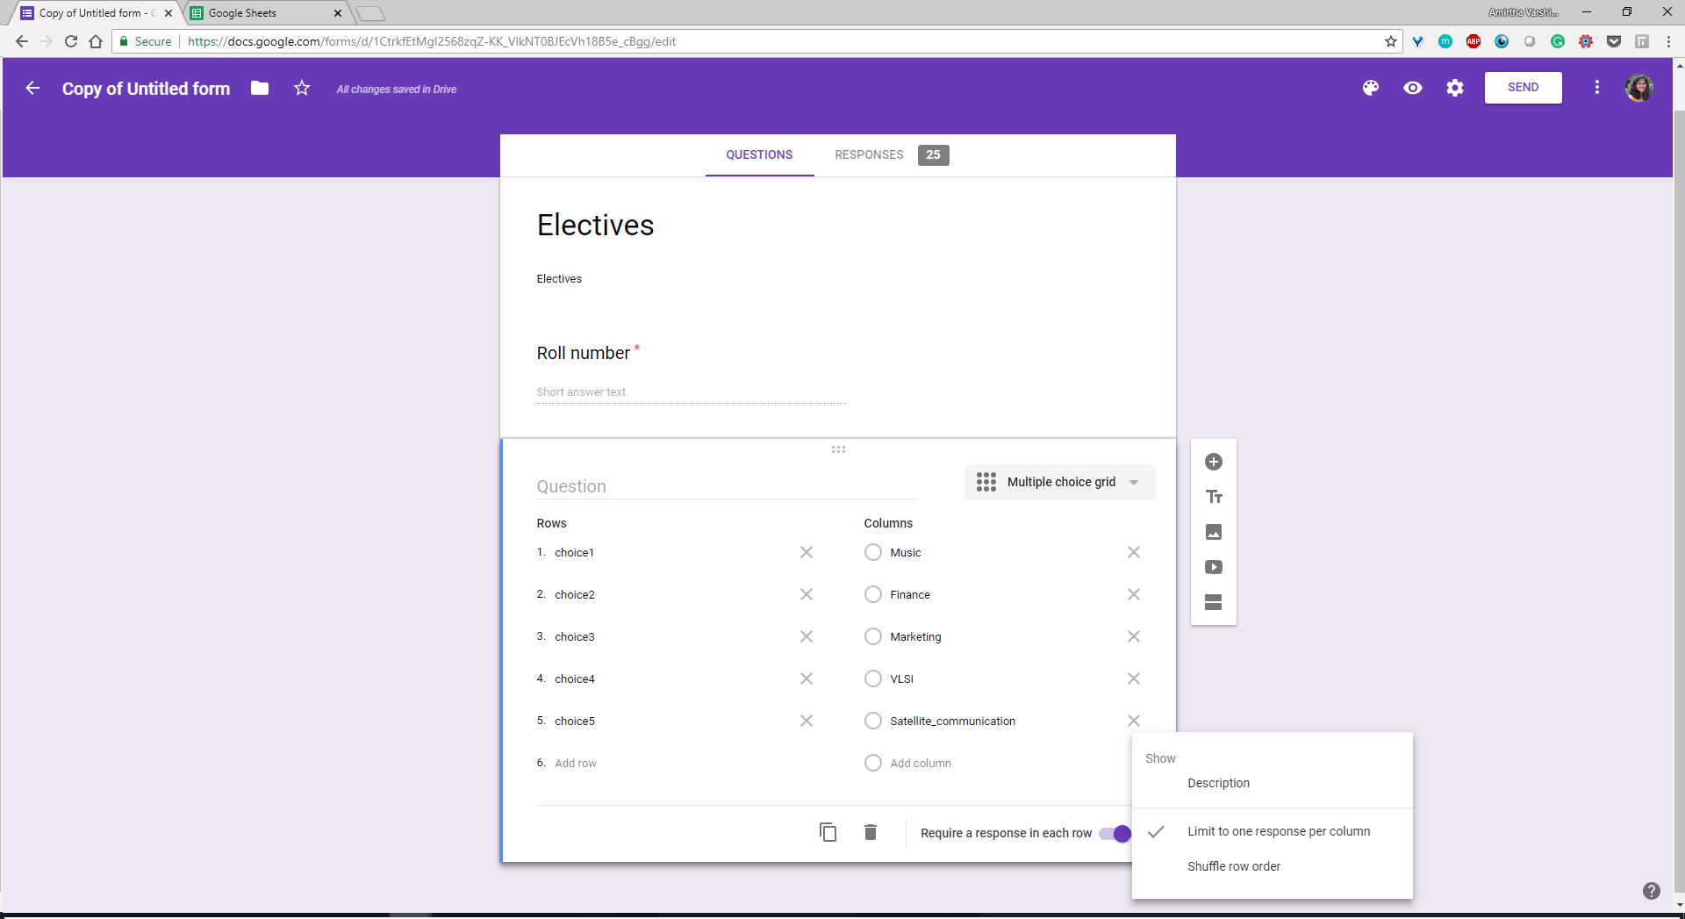Switch to the RESPONSES tab
Screen dimensions: 1685x919
(x=891, y=154)
